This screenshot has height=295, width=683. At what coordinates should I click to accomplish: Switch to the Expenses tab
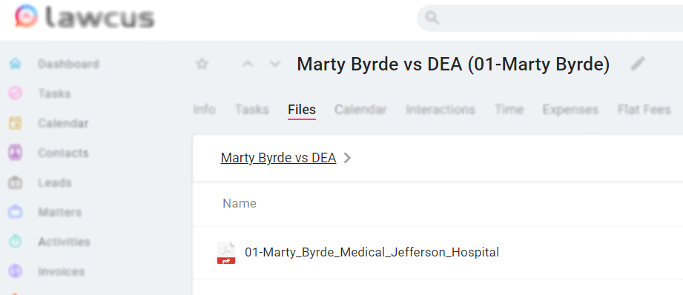tap(570, 109)
